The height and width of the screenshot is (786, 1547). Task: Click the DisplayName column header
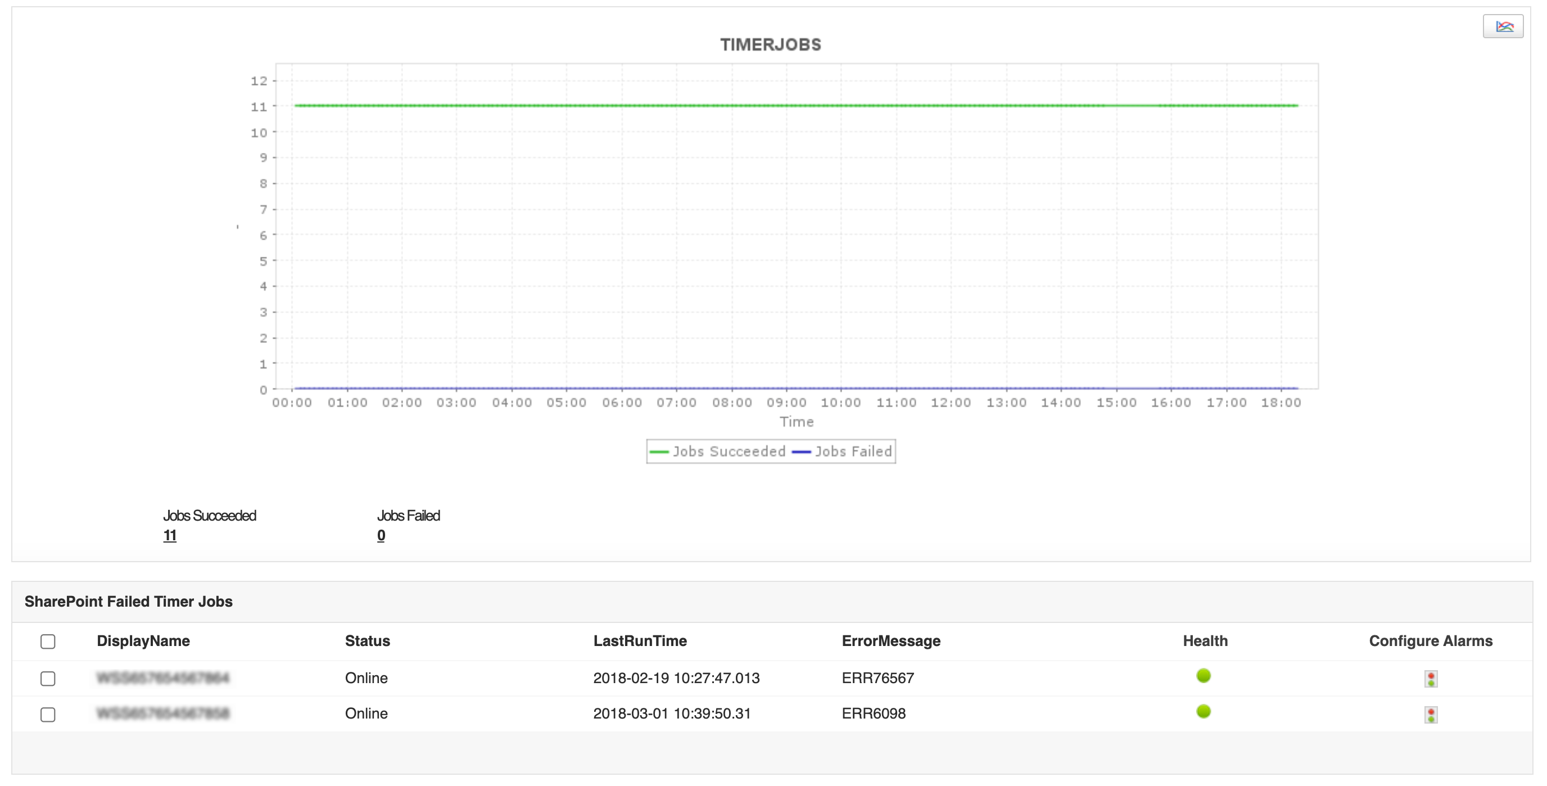[x=143, y=641]
